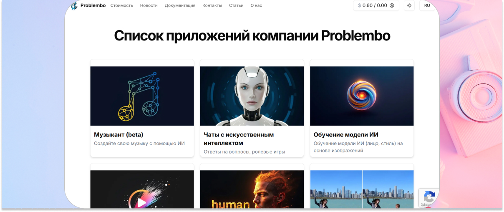The image size is (504, 212).
Task: Open the Документация link
Action: point(180,5)
